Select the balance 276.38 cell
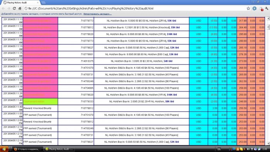Screen dimensions: 270x152 [242, 54]
